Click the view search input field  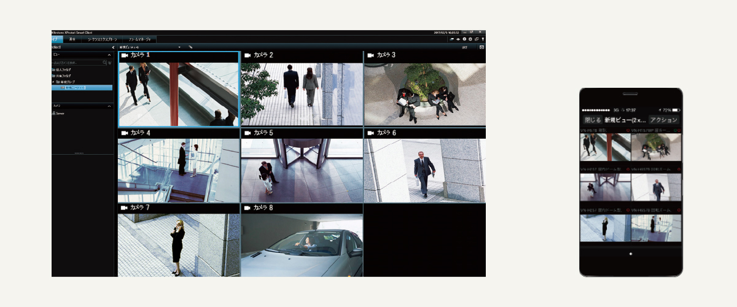(x=77, y=63)
